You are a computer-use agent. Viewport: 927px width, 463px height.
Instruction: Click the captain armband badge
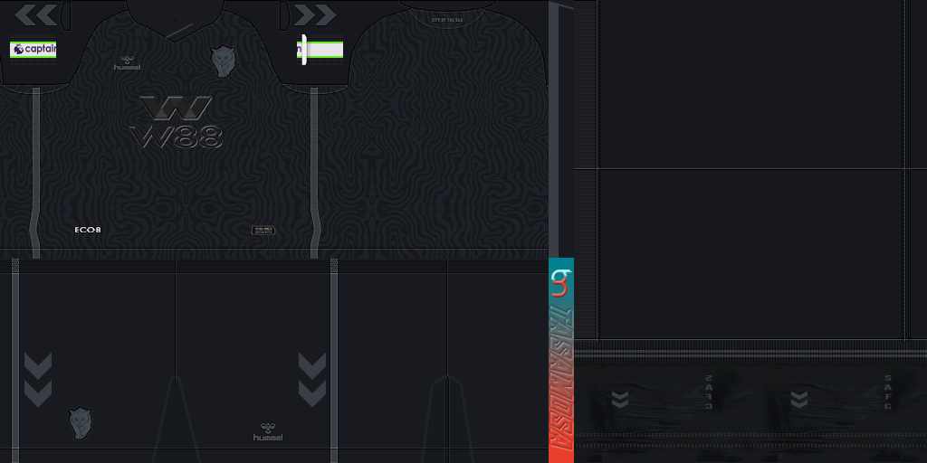[33, 49]
